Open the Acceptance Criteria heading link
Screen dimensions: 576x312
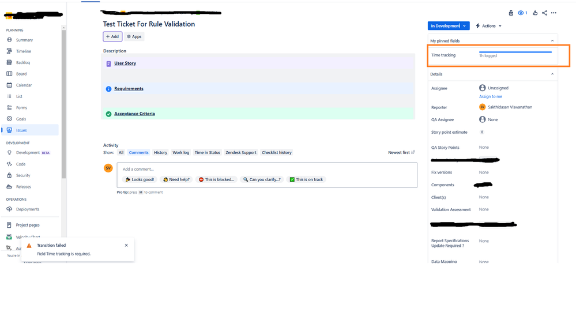pyautogui.click(x=134, y=114)
